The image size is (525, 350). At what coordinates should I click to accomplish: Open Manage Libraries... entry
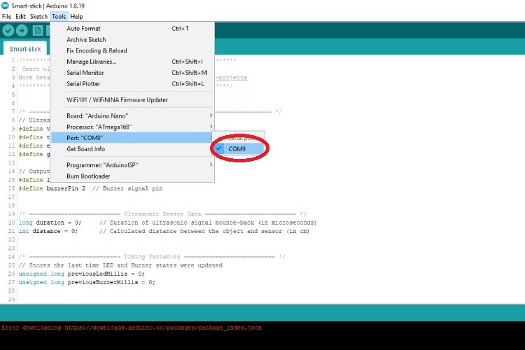click(x=132, y=62)
